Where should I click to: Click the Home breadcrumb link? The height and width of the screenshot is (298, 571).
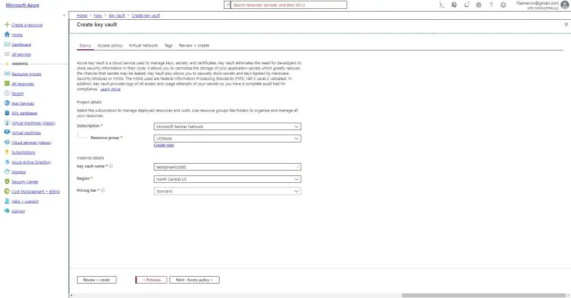[82, 16]
